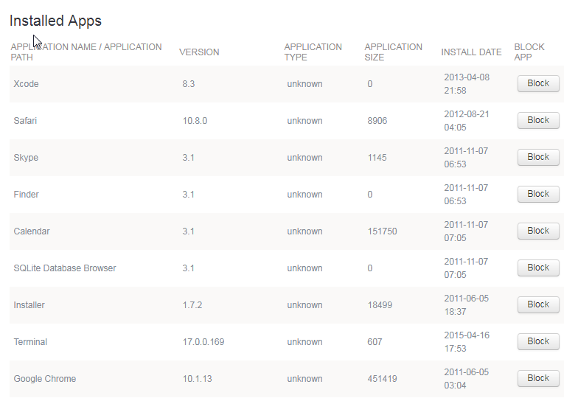Click Safari size value 8906

(377, 121)
